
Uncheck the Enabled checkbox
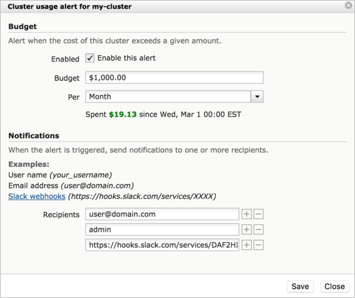click(x=89, y=58)
